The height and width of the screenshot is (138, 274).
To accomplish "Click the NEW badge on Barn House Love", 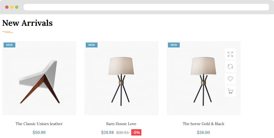I will point(92,45).
